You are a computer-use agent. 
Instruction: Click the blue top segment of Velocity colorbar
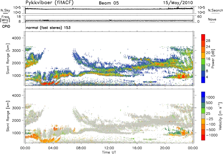tap(203, 95)
